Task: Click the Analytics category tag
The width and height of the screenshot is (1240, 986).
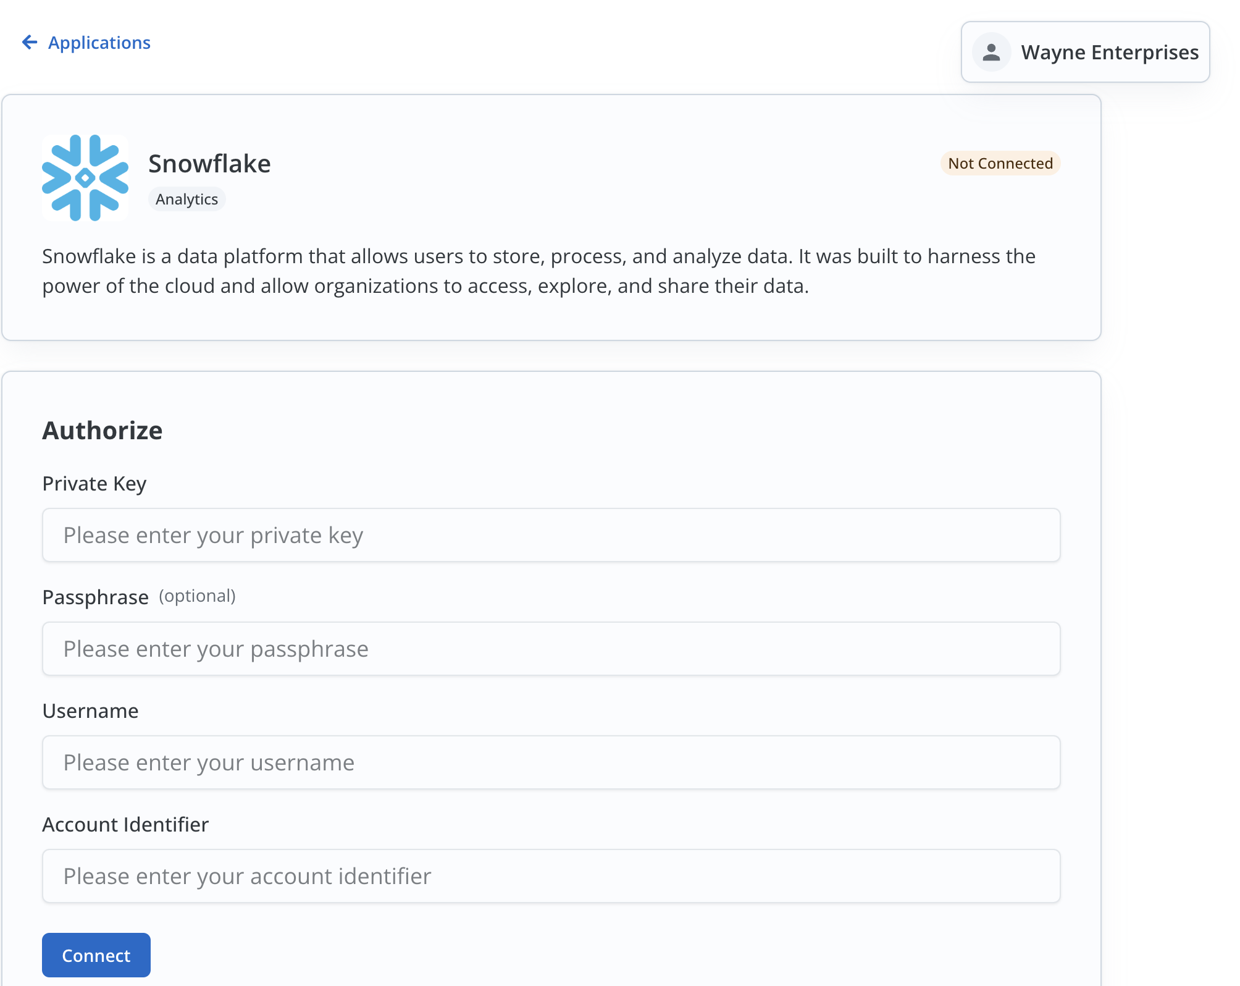Action: click(x=186, y=199)
